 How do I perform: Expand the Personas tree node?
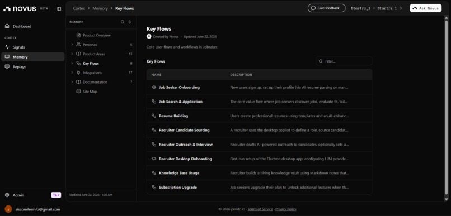click(72, 45)
